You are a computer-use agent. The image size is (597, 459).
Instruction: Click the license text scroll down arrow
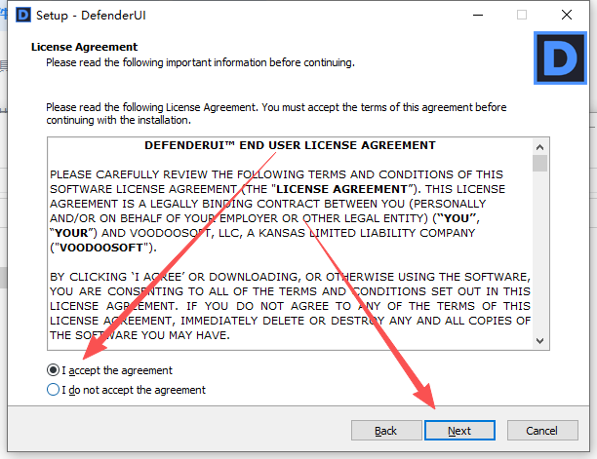(539, 341)
